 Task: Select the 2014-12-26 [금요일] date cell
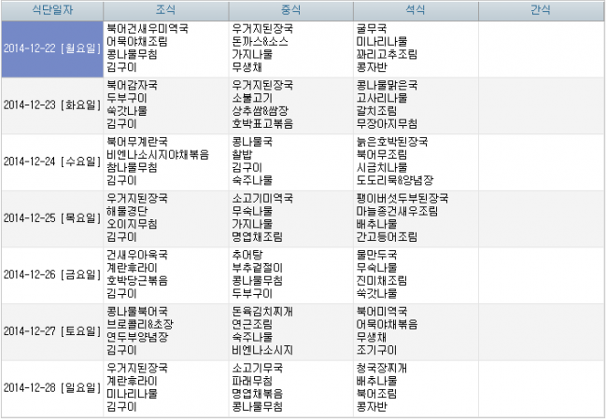(x=51, y=274)
